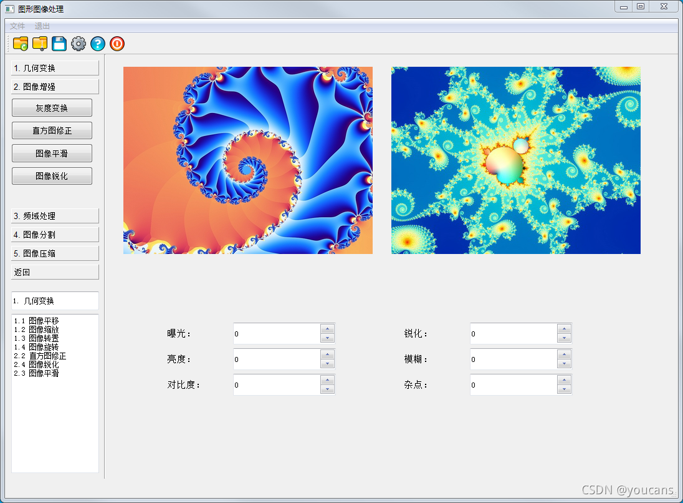Click the orange spiral fractal image
Image resolution: width=683 pixels, height=503 pixels.
click(247, 160)
